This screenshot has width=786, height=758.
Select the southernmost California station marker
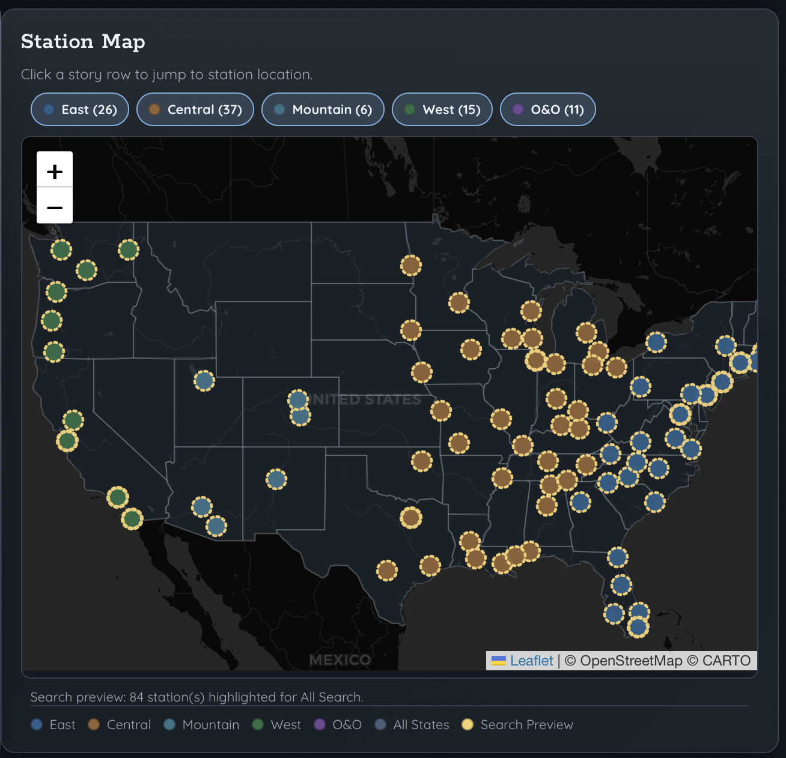coord(132,518)
